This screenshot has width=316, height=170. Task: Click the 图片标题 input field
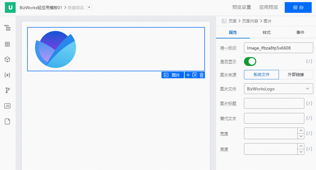tap(274, 103)
